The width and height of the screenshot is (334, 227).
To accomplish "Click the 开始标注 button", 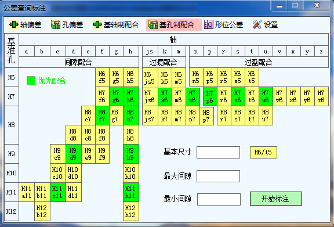I will (x=276, y=199).
